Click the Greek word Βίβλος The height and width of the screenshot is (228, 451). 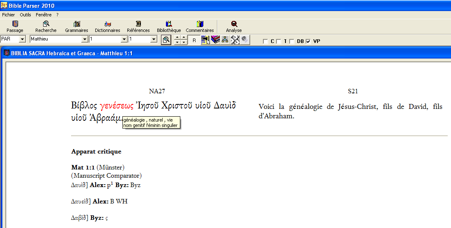point(84,106)
